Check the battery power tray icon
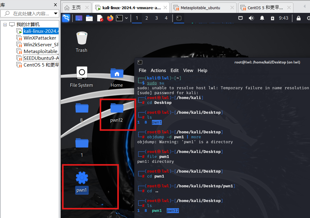 coord(273,18)
